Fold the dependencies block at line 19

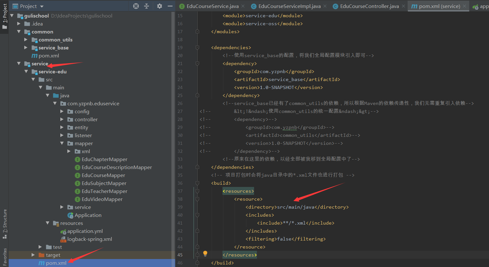197,48
